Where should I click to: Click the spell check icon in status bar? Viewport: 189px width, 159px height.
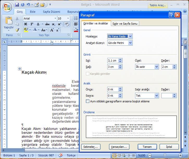[60, 155]
